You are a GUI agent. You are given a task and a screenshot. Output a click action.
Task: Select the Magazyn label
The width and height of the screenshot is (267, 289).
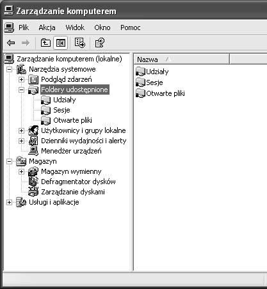[x=43, y=161]
